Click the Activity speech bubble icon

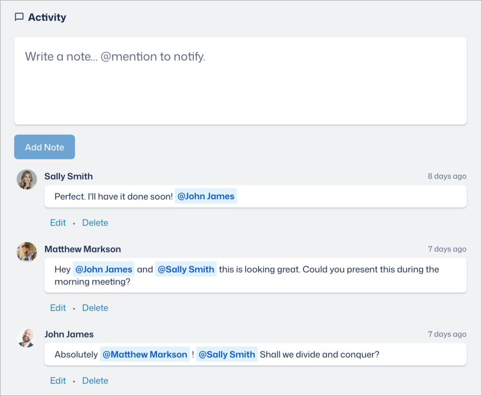19,17
